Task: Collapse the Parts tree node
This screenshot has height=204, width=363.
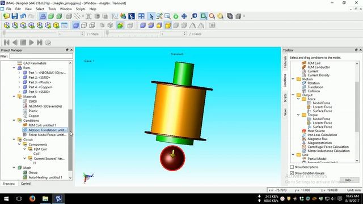Action: click(14, 68)
